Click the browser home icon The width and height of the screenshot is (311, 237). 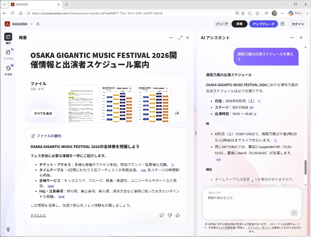point(21,13)
